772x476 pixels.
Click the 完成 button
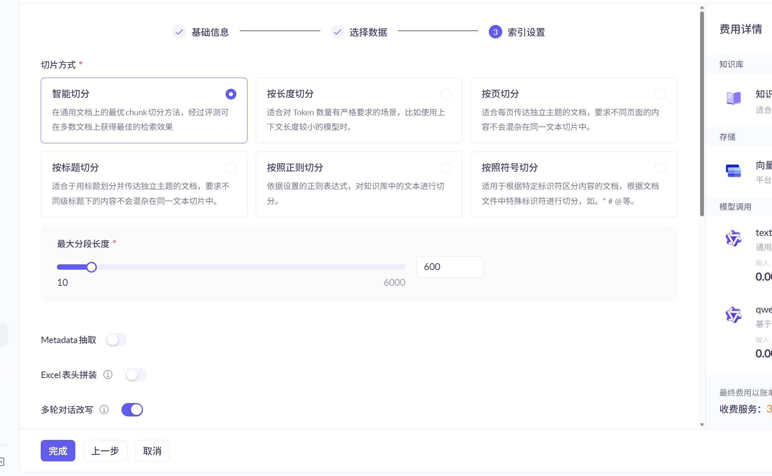coord(58,451)
